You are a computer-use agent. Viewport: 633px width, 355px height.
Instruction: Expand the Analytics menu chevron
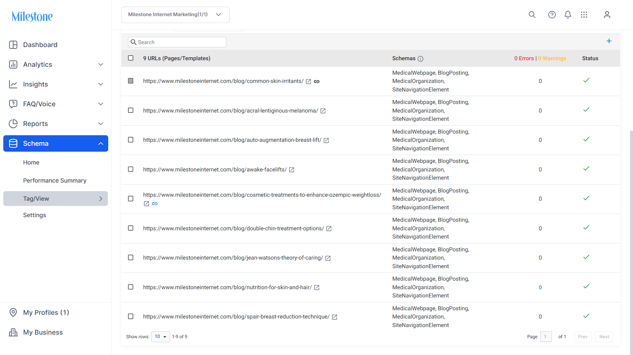pos(101,64)
